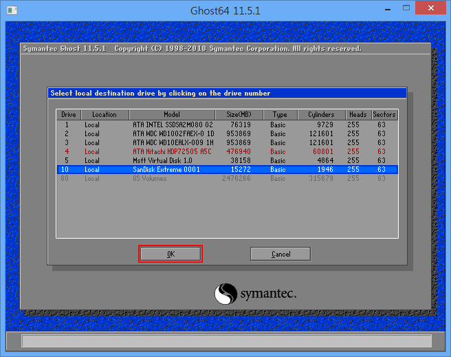The height and width of the screenshot is (357, 451).
Task: Click the Cylinders column header
Action: click(x=321, y=114)
